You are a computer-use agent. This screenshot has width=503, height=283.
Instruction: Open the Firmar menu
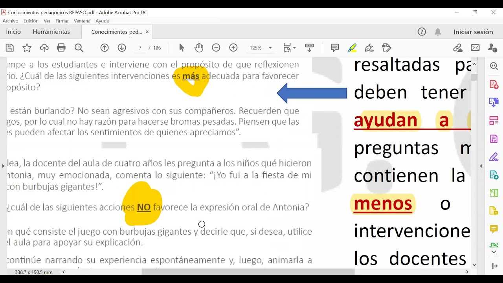pos(62,21)
